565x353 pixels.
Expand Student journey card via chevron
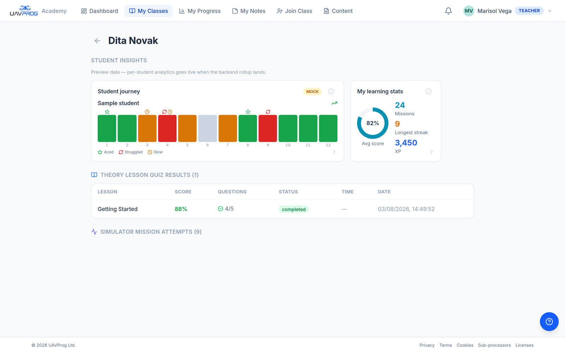[334, 152]
